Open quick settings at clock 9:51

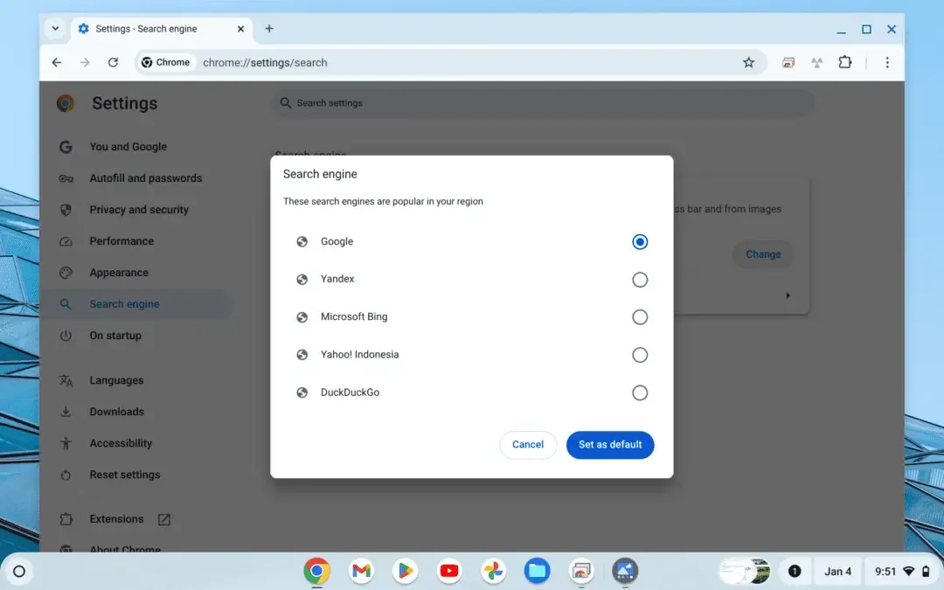902,572
